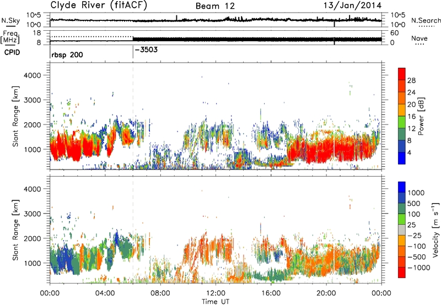
Task: Click the red bottom of the Velocity colorbar
Action: coord(402,273)
